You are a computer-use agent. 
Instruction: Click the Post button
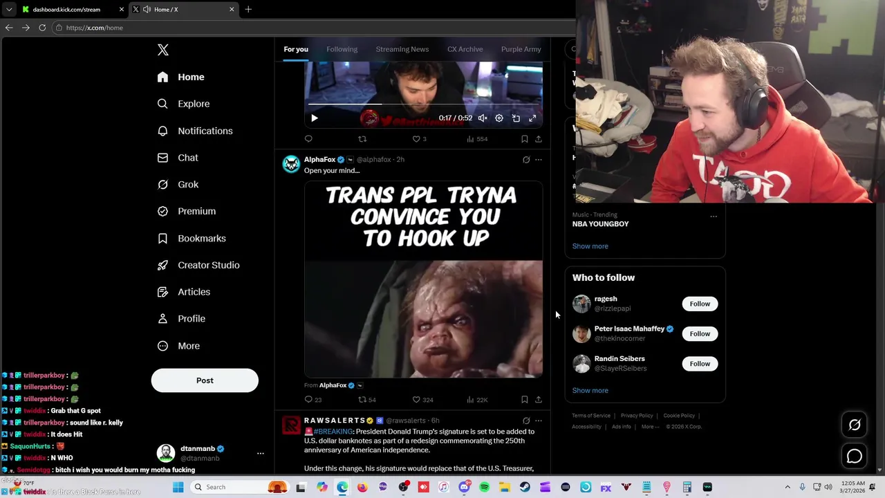[x=205, y=380]
